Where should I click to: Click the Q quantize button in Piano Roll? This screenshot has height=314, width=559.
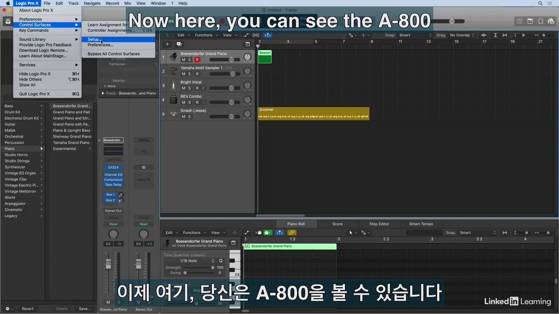[x=221, y=261]
